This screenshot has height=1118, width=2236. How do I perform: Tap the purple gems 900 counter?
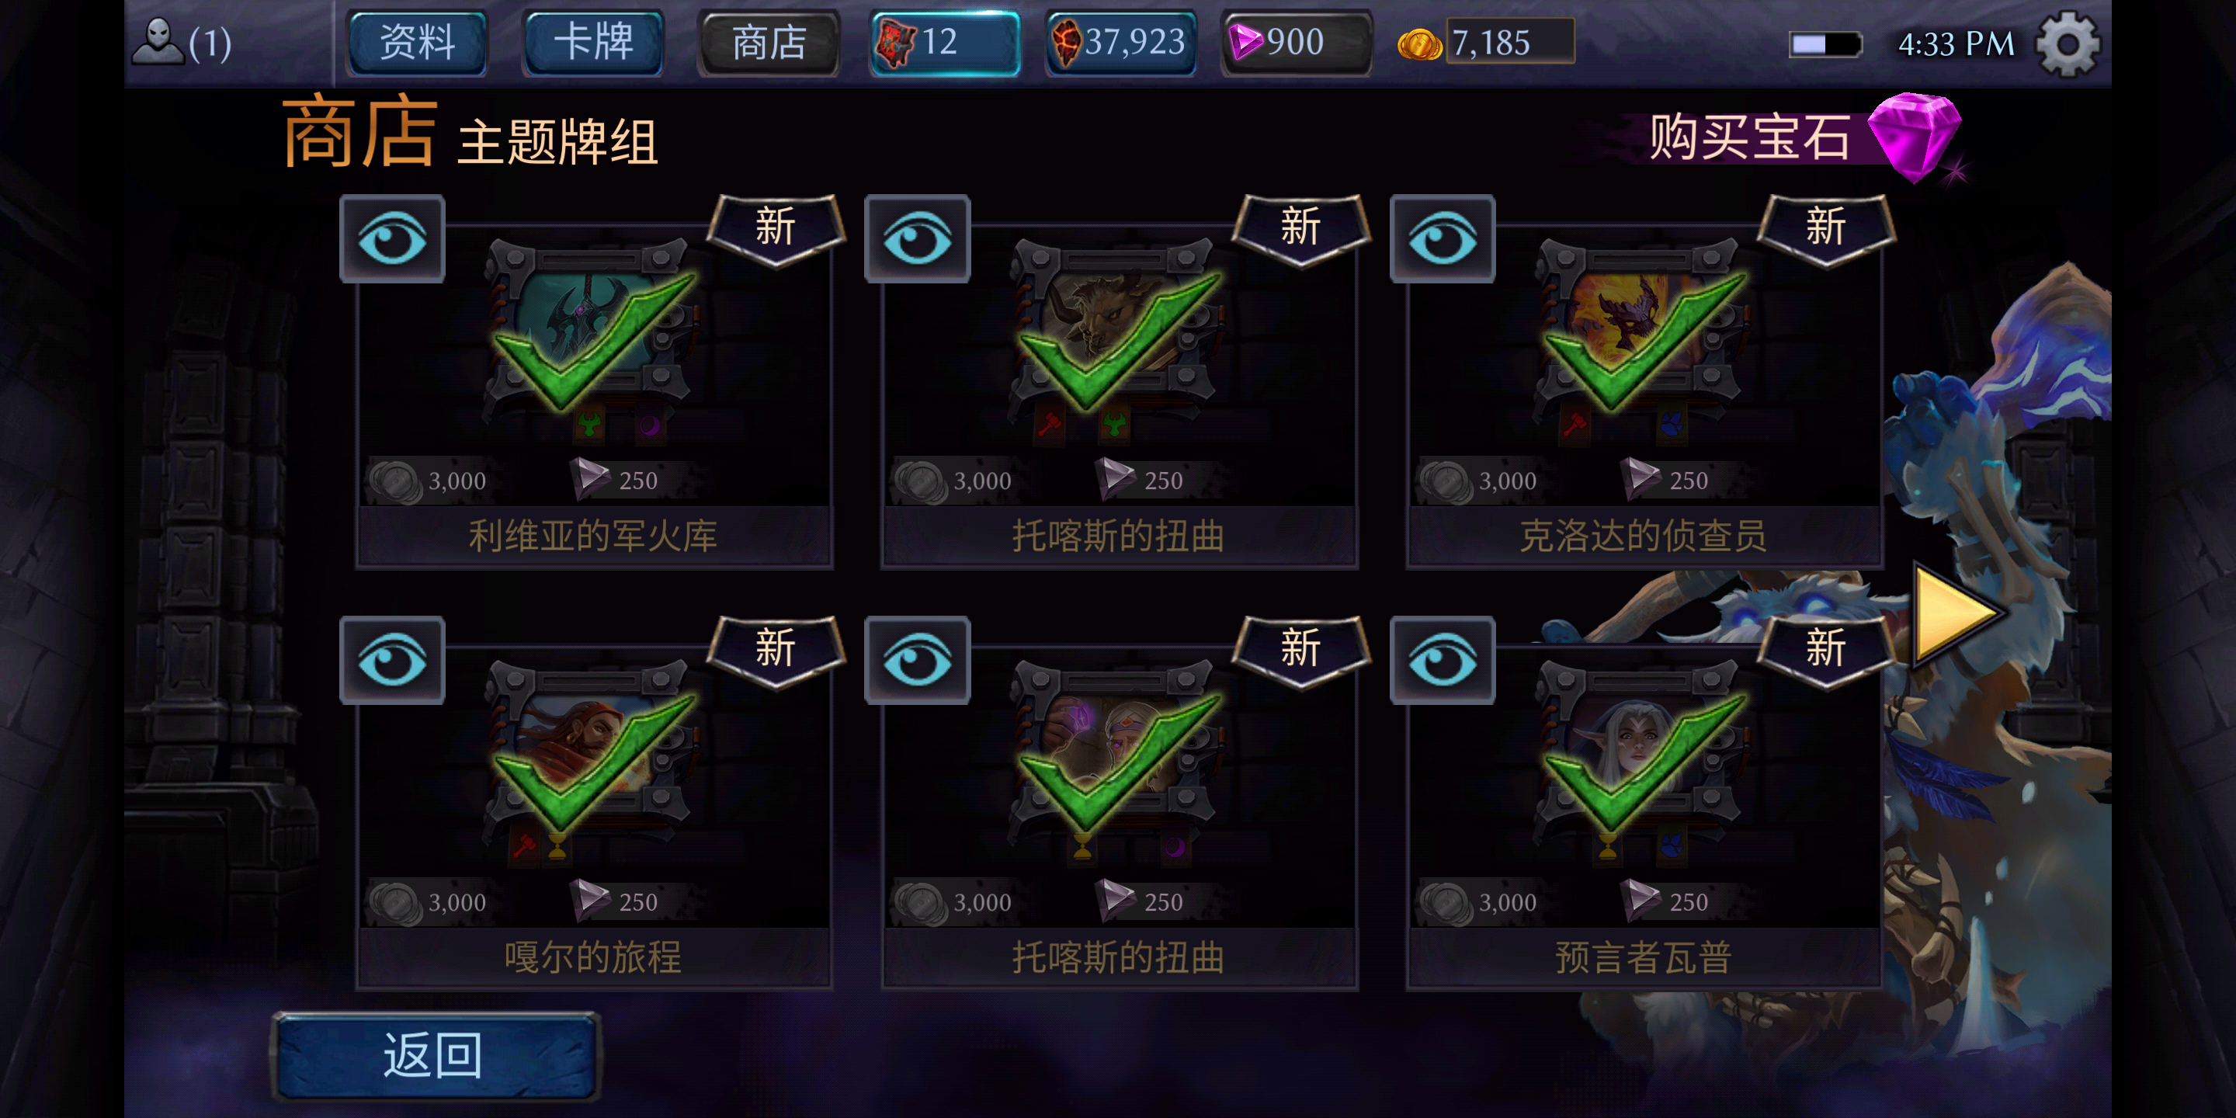point(1296,43)
